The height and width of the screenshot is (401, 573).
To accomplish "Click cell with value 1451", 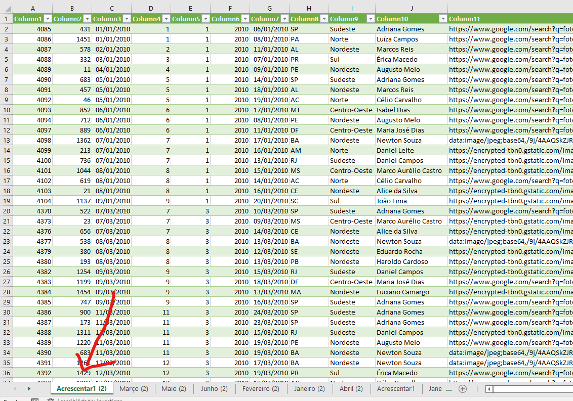I will 72,39.
